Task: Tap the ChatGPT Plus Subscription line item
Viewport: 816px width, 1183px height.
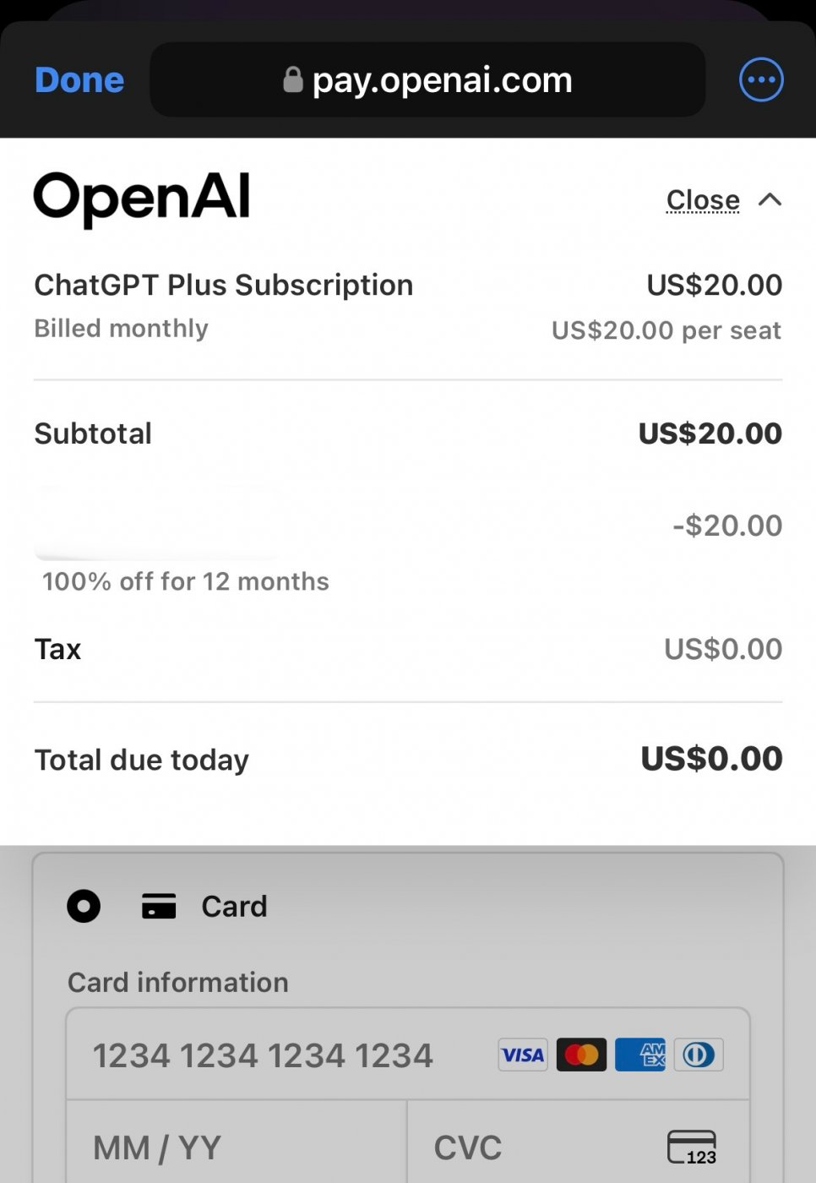Action: tap(223, 286)
